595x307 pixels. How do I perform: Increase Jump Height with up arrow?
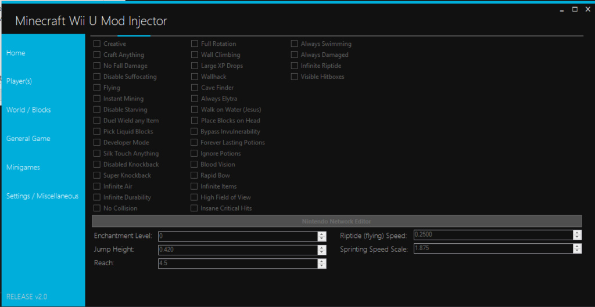click(x=322, y=248)
